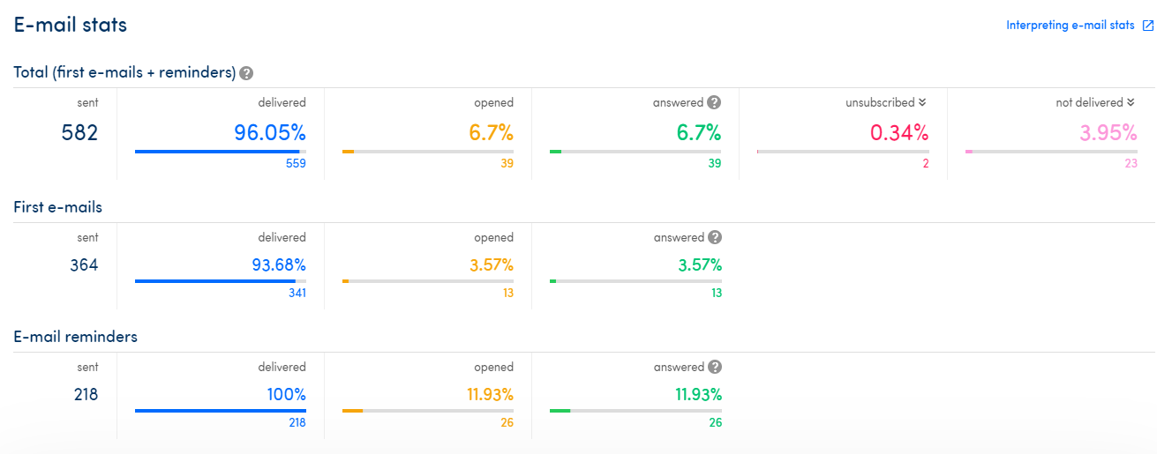Image resolution: width=1157 pixels, height=454 pixels.
Task: Click the First e-mails opened 3.57% value
Action: pos(491,264)
